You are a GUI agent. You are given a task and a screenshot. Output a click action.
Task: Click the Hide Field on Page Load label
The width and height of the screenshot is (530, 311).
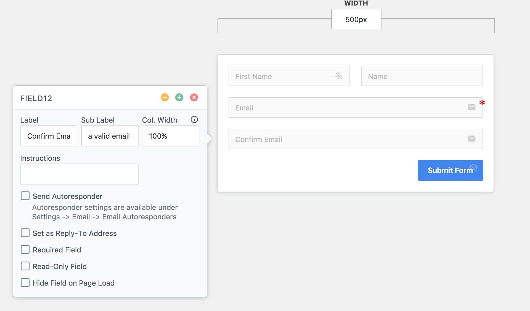coord(73,283)
